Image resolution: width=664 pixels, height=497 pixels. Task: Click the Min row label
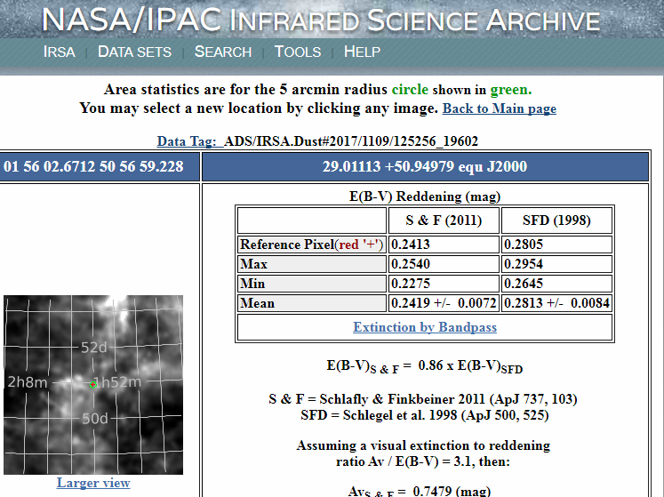(x=312, y=284)
